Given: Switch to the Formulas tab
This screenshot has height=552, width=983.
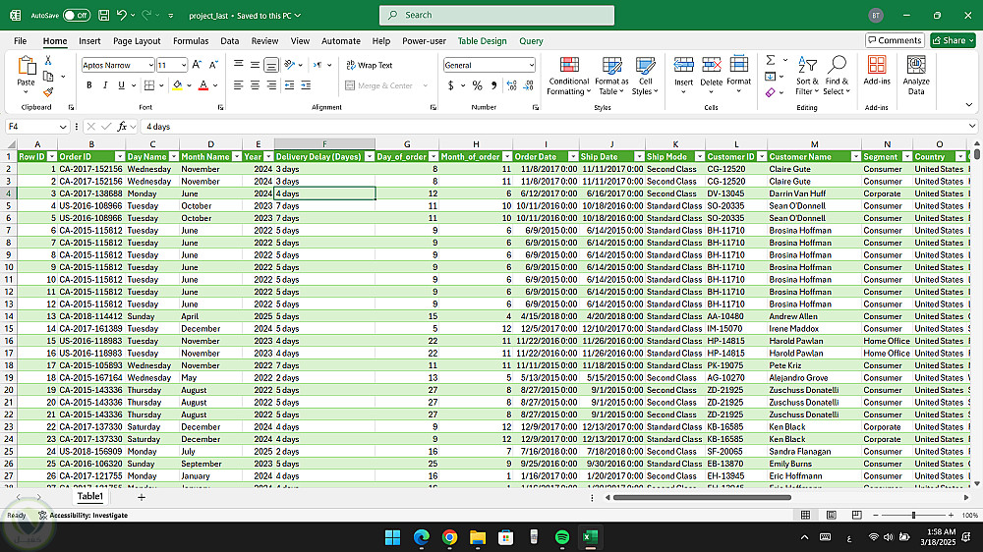Looking at the screenshot, I should tap(191, 40).
